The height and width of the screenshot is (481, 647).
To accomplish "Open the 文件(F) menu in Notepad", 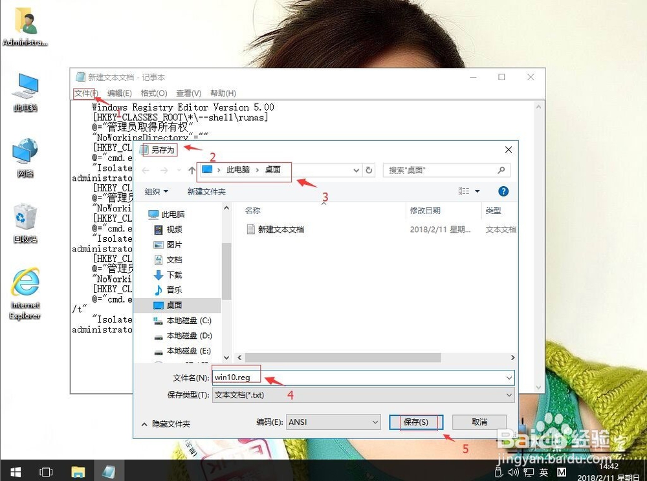I will click(x=86, y=93).
